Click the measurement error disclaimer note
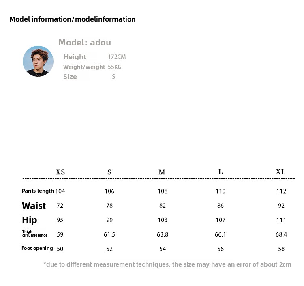 pos(167,264)
